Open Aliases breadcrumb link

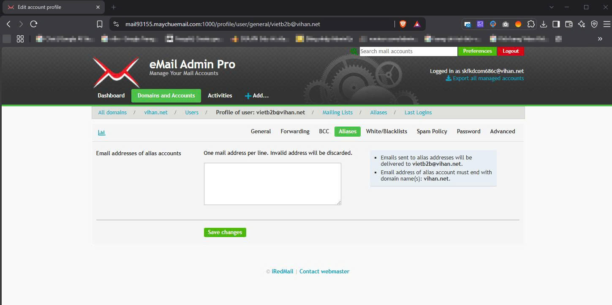378,113
